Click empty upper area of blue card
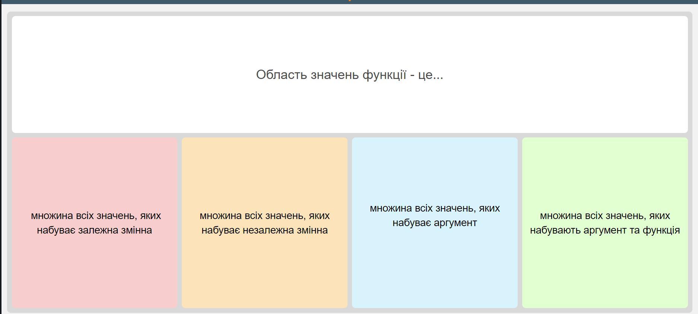698x314 pixels. 435,168
